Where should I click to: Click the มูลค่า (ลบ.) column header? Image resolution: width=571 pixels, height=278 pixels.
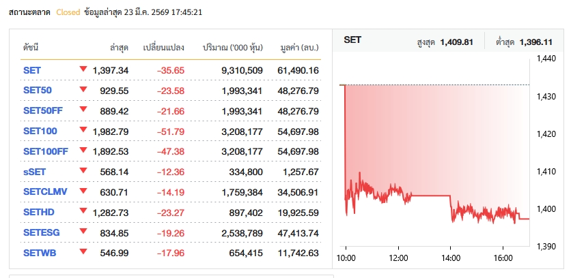coord(299,48)
